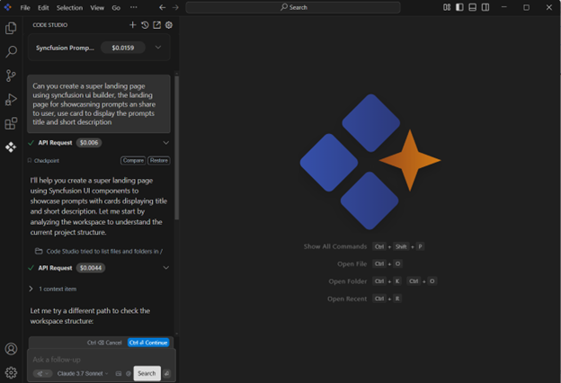Open Code Studio settings gear in panel header
The height and width of the screenshot is (383, 561).
pos(168,25)
